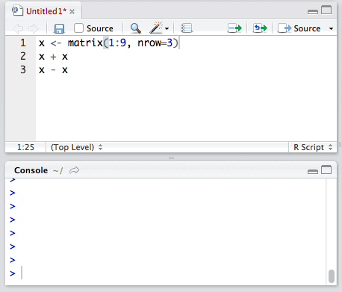Compile notebook using the notebook icon
342x292 pixels.
click(187, 28)
